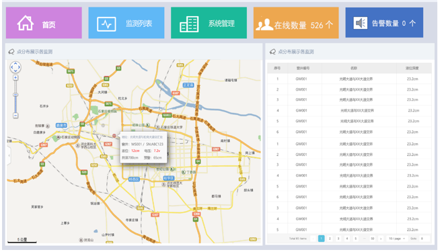Click the red well marker on map
Image resolution: width=438 pixels, height=252 pixels.
coord(114,136)
